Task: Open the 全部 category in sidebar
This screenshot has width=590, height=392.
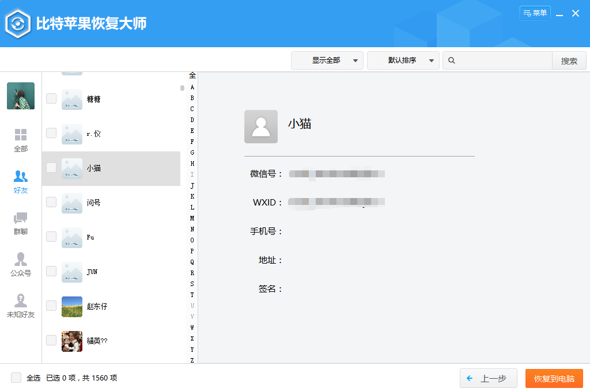Action: tap(21, 140)
